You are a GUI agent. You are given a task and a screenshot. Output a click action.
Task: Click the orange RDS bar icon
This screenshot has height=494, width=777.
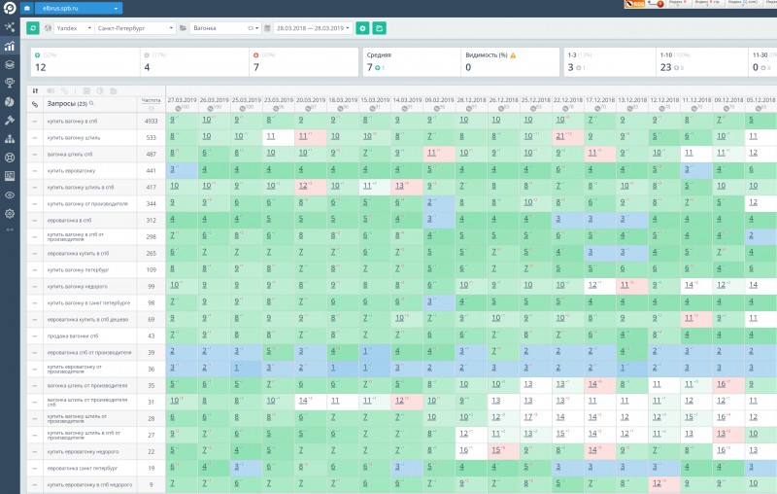tap(635, 4)
